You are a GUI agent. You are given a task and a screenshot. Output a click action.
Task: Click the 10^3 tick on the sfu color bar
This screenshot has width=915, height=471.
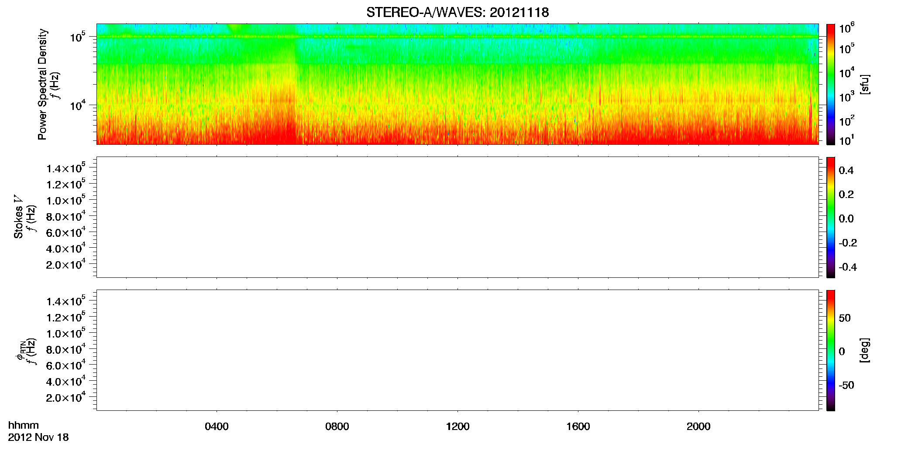[847, 97]
